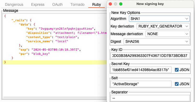Minimize the New signing key window
The image size is (195, 102).
coord(116,4)
